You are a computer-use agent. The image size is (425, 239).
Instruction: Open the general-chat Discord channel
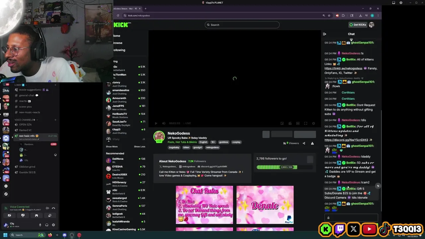[29, 95]
